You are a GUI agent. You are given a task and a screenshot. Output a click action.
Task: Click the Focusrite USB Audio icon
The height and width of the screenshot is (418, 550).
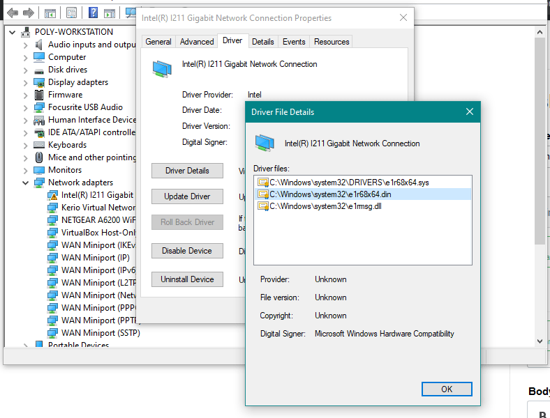(39, 107)
